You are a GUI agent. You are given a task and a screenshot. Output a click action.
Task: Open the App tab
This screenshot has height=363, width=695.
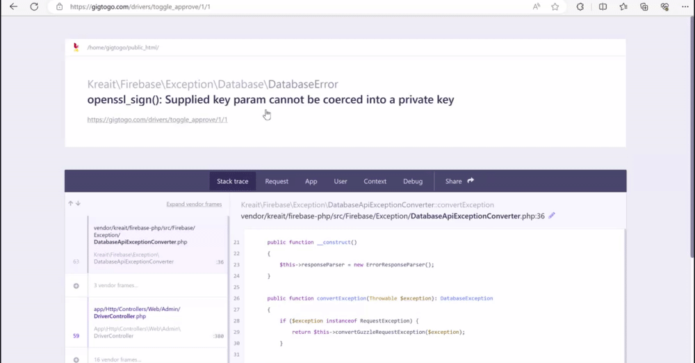coord(311,181)
